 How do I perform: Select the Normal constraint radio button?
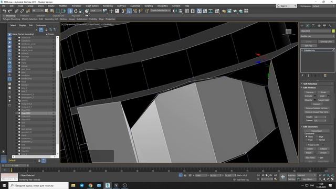pos(317,140)
